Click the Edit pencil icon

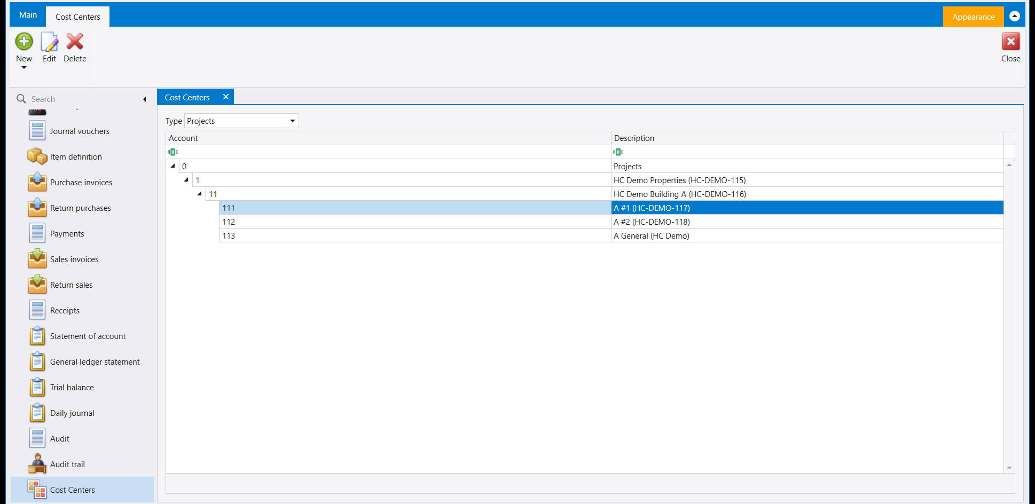point(49,42)
